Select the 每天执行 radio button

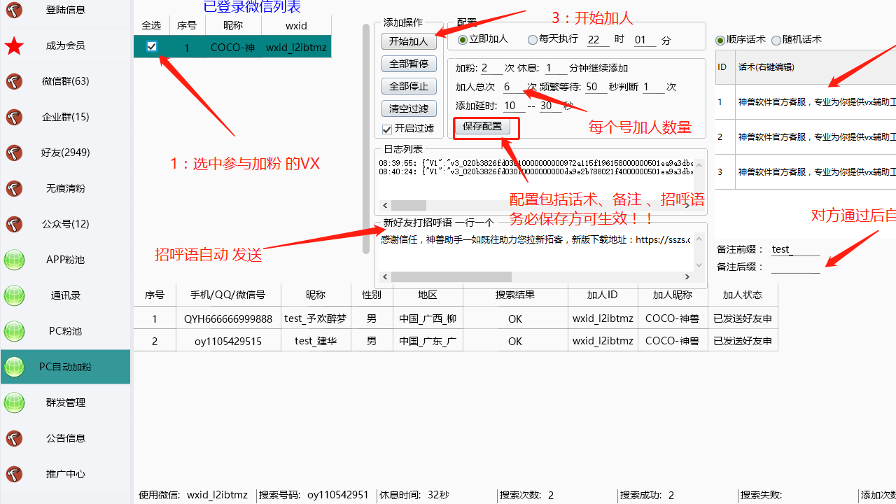point(533,40)
